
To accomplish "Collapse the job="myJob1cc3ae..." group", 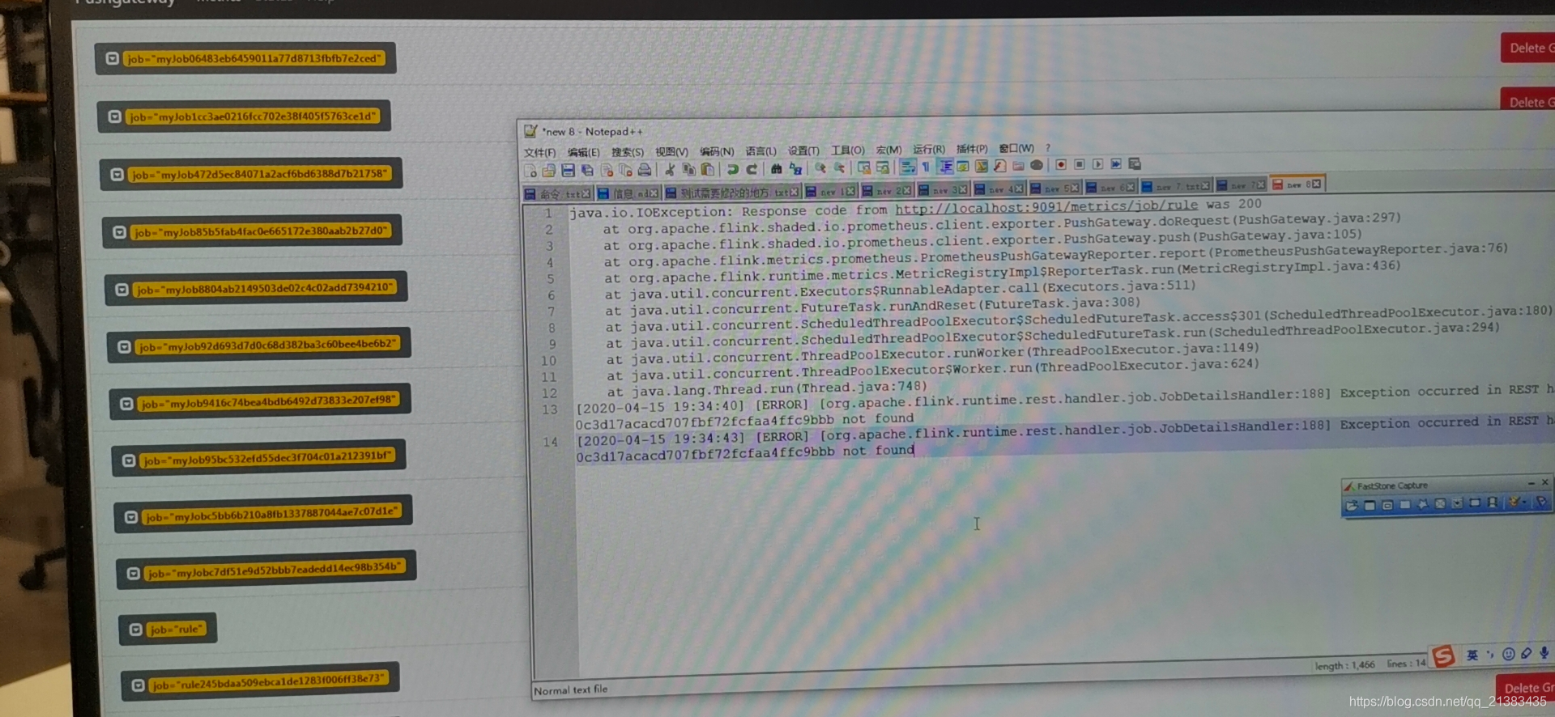I will (115, 117).
